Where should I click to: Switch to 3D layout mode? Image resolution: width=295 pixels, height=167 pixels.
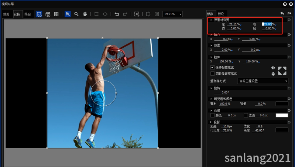coord(48,14)
